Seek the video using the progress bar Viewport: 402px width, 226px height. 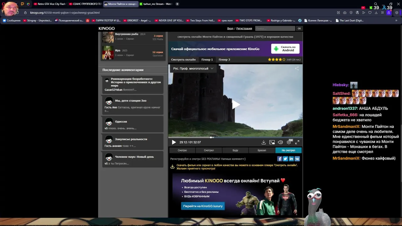235,137
